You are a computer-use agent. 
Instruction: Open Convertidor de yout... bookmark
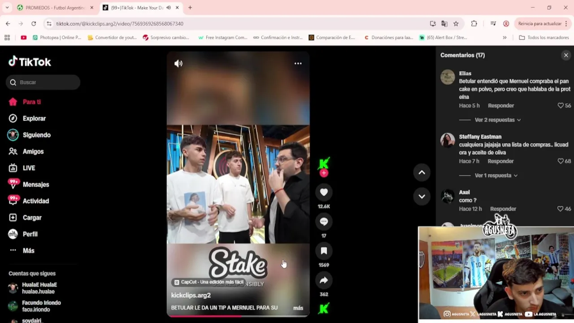112,38
